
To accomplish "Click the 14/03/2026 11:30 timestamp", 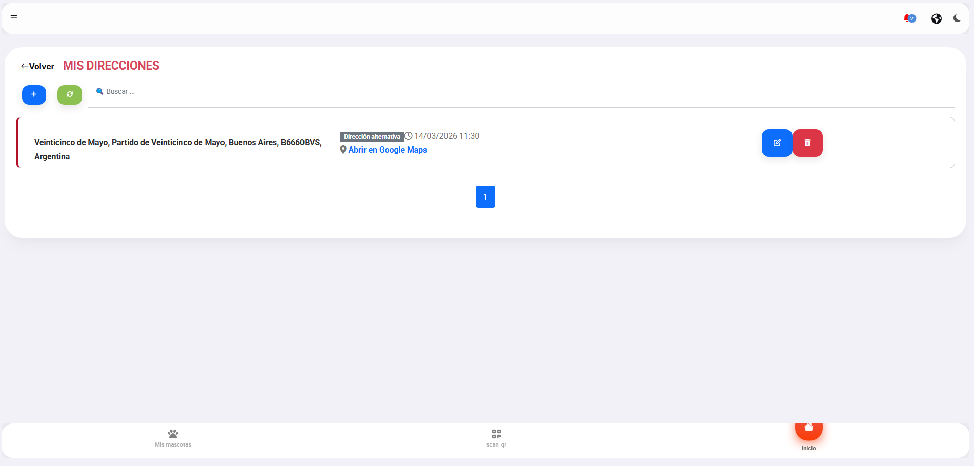I will [x=446, y=136].
